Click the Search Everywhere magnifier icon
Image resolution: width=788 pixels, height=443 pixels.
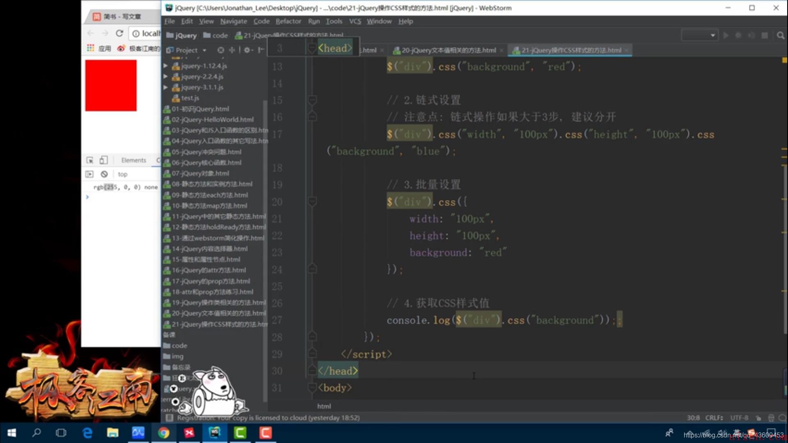point(780,35)
